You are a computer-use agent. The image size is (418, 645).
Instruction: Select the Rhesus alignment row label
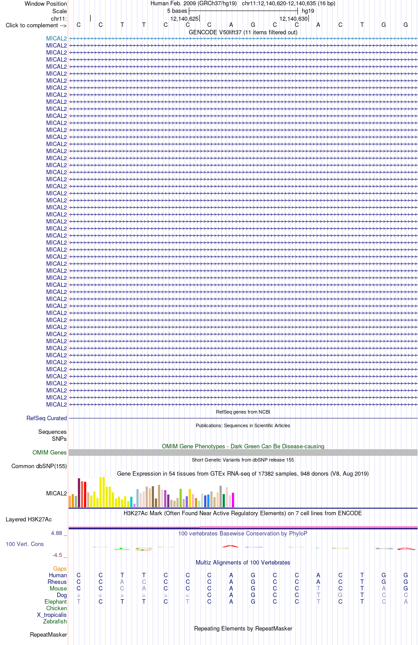tap(57, 582)
